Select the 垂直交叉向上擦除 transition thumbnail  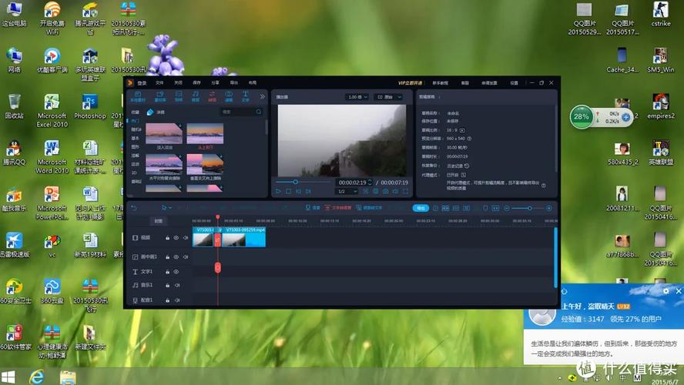tap(205, 165)
